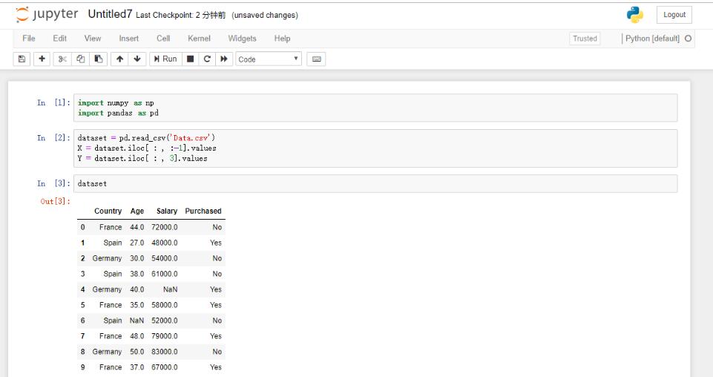Click salary value 83000.0

point(165,352)
